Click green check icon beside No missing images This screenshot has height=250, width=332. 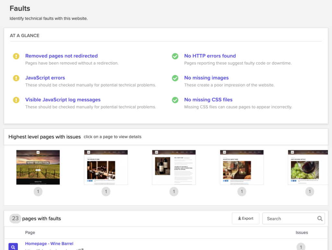(x=175, y=78)
